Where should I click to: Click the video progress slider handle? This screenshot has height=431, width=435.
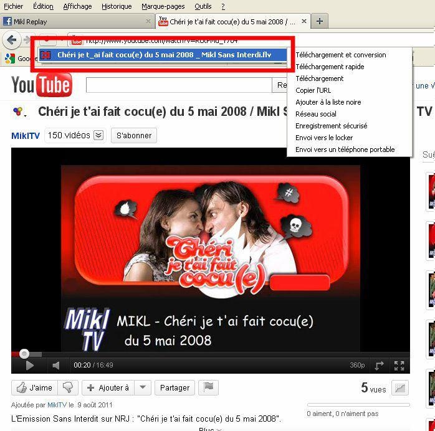tap(24, 354)
